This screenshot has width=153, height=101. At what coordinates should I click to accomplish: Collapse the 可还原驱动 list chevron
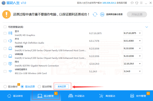click(x=147, y=27)
